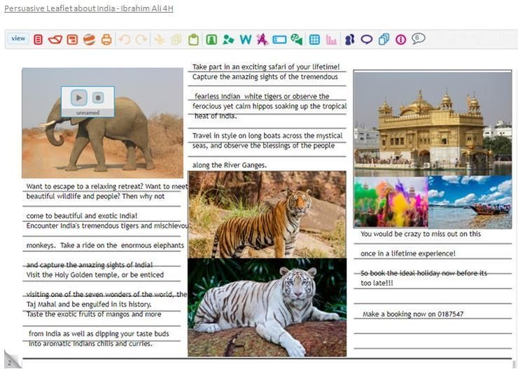
Task: Stop the unnamed audio clip
Action: pyautogui.click(x=98, y=97)
